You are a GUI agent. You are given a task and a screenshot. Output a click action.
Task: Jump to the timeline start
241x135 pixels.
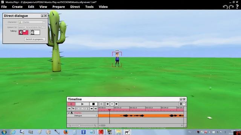click(x=69, y=109)
